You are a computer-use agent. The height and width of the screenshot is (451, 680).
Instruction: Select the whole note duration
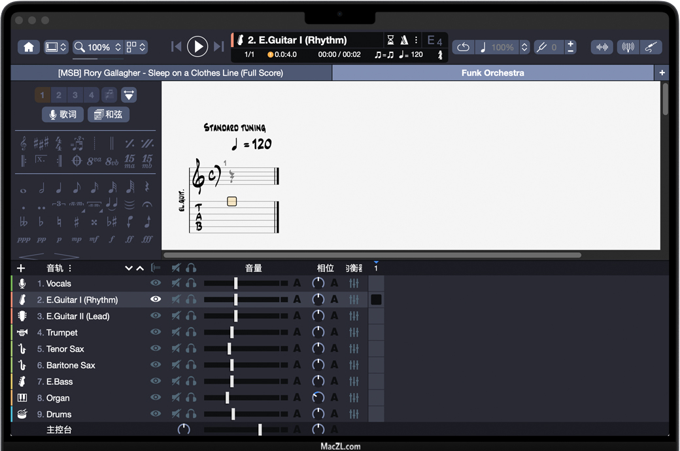[x=24, y=190]
